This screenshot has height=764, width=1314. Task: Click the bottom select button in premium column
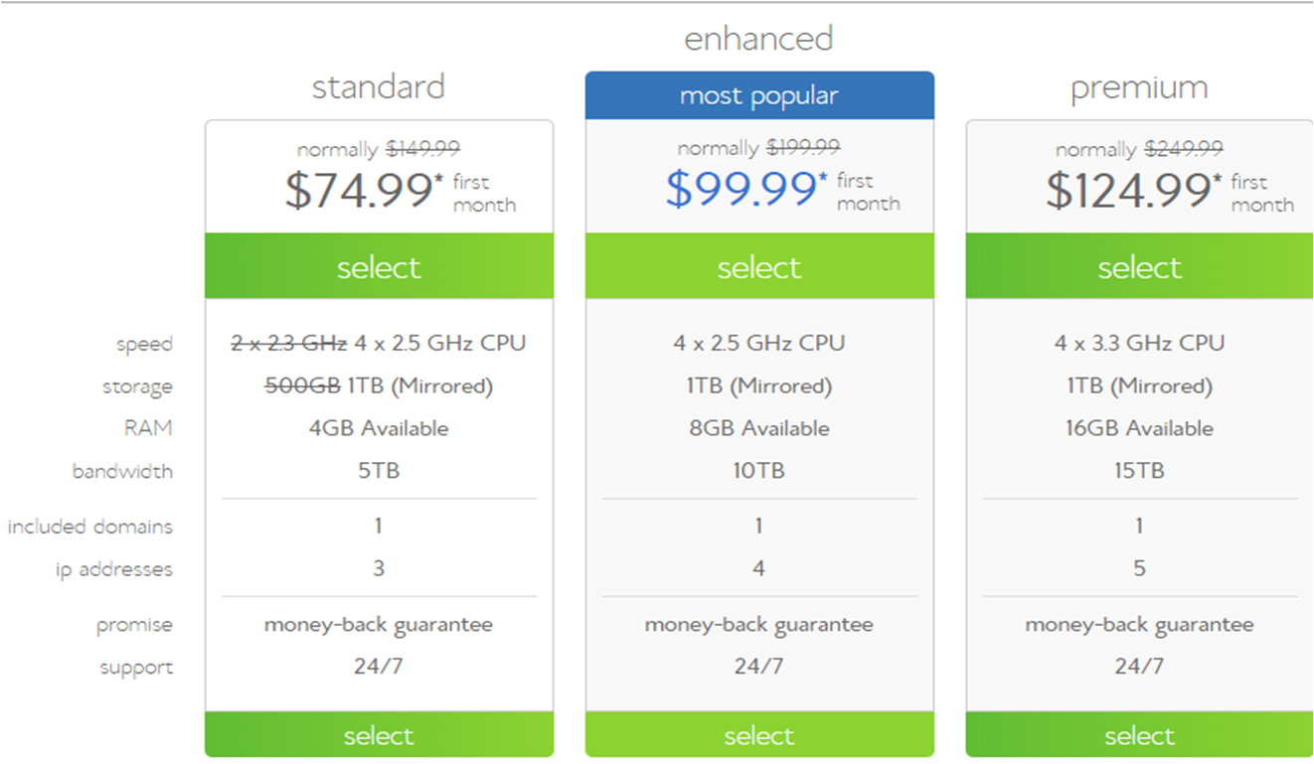(1139, 735)
